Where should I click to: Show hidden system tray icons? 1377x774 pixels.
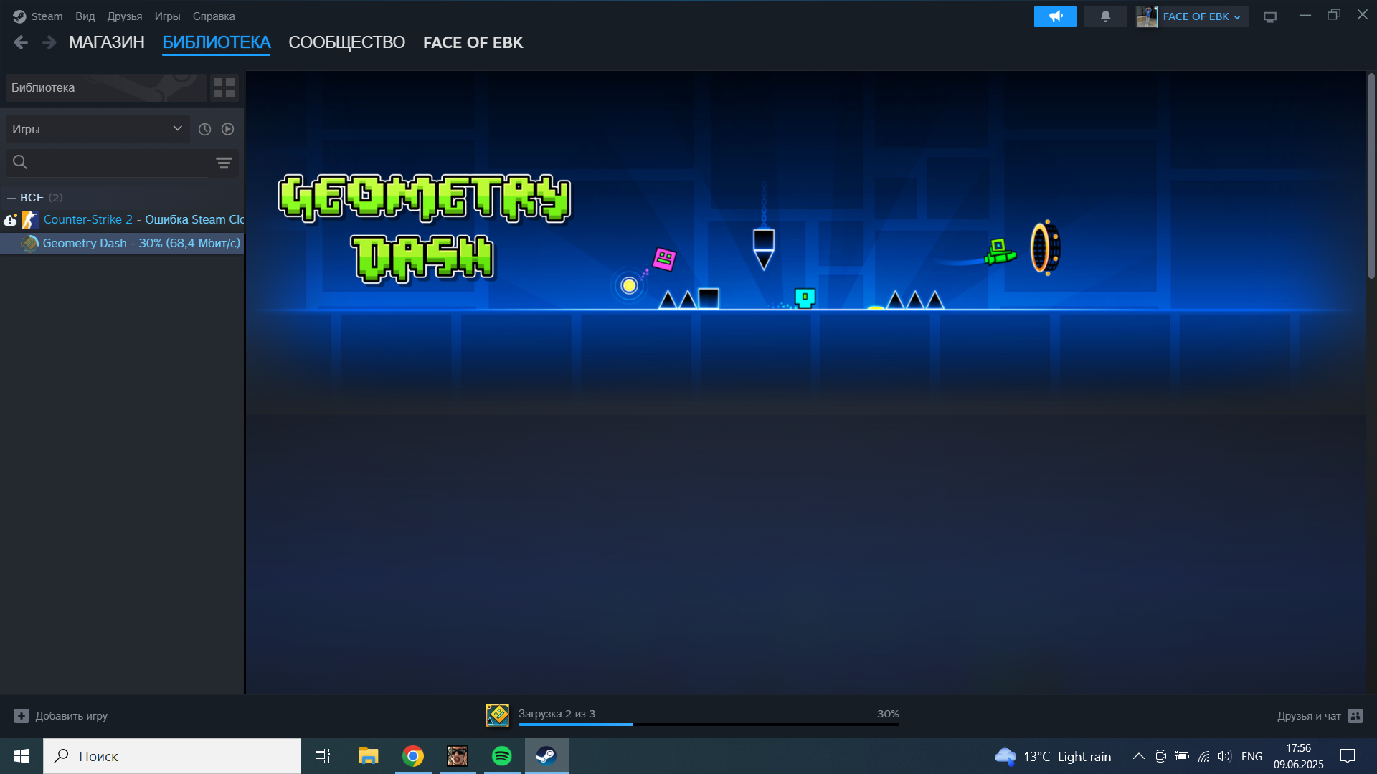(1138, 756)
